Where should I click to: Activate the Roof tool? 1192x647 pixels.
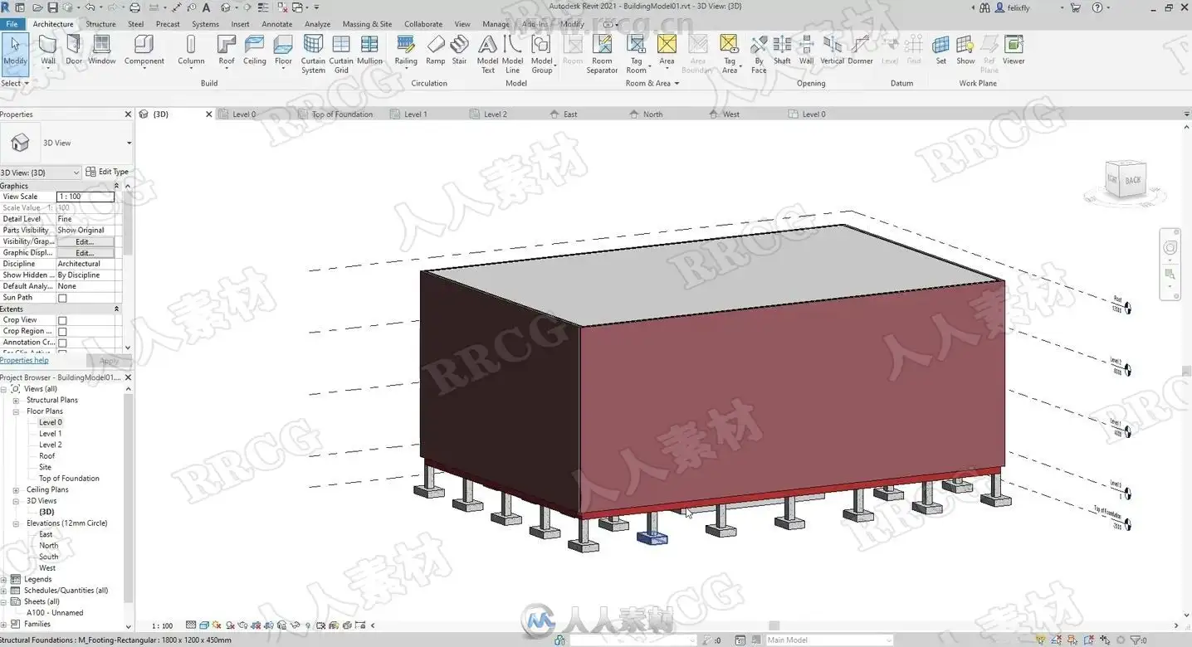(x=227, y=51)
